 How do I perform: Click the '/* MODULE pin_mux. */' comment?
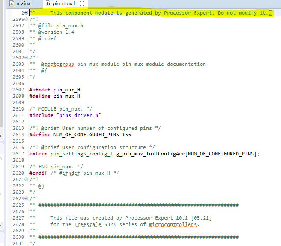pos(61,109)
